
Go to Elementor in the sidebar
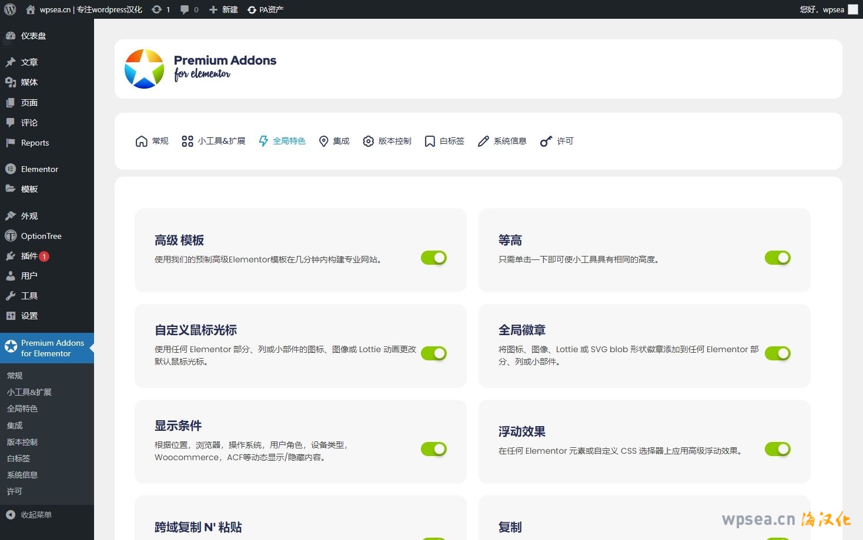pos(39,169)
